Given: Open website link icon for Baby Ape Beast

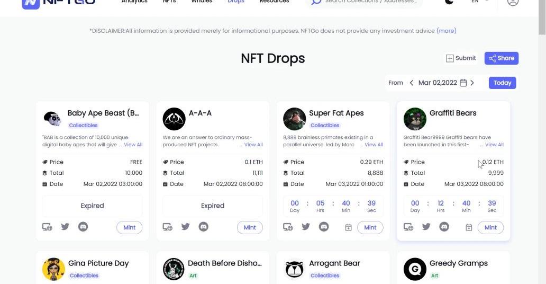Looking at the screenshot, I should point(48,227).
